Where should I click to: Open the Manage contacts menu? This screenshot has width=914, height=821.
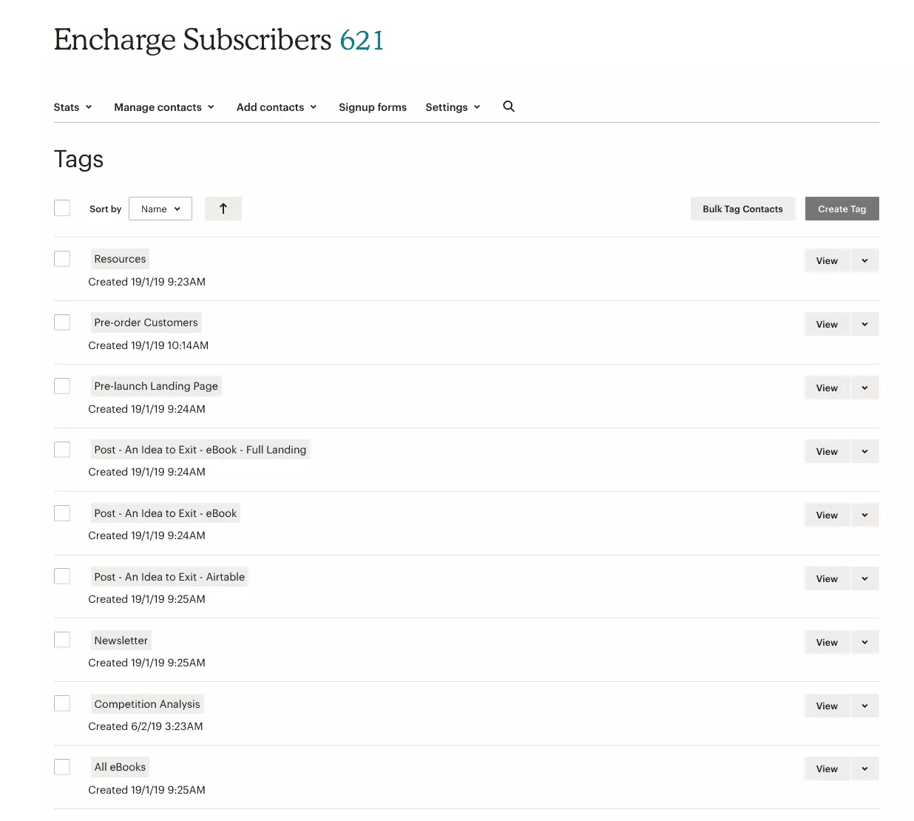pos(164,107)
